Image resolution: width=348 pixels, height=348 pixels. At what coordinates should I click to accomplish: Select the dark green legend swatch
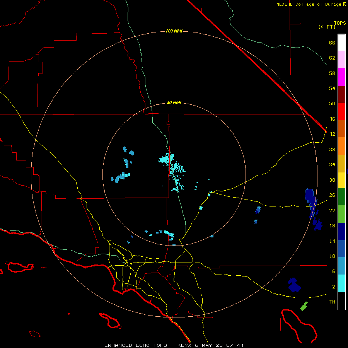341,197
